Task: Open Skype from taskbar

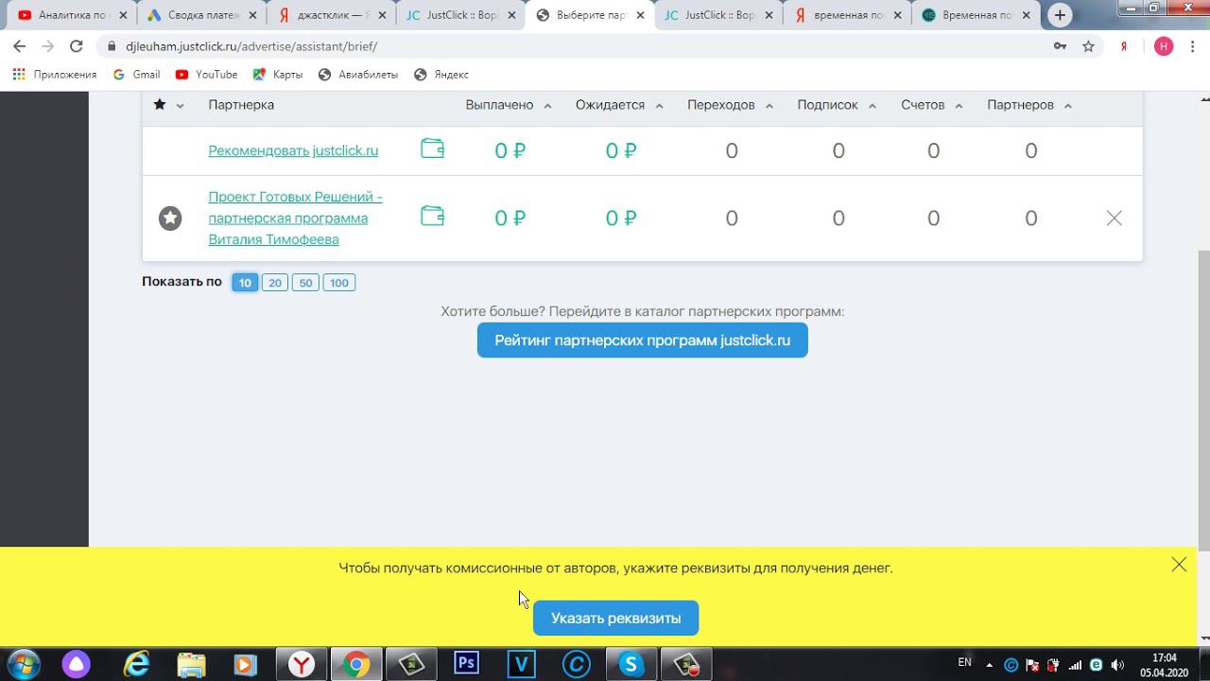Action: [x=631, y=664]
